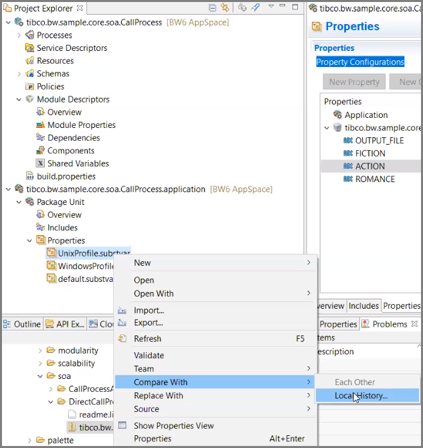The width and height of the screenshot is (423, 448).
Task: Collapse Module Descriptors node
Action: click(x=19, y=99)
